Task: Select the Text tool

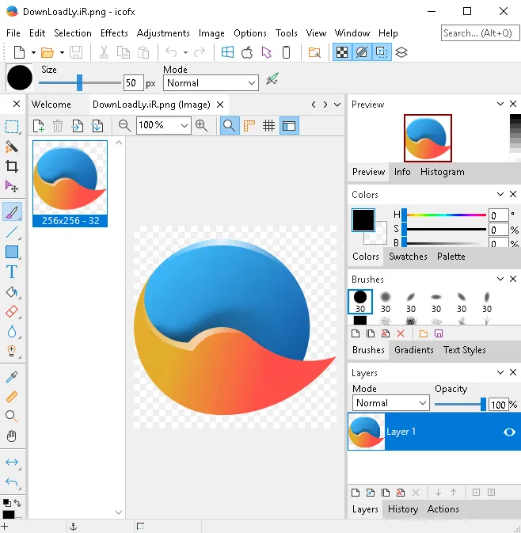Action: pos(12,272)
